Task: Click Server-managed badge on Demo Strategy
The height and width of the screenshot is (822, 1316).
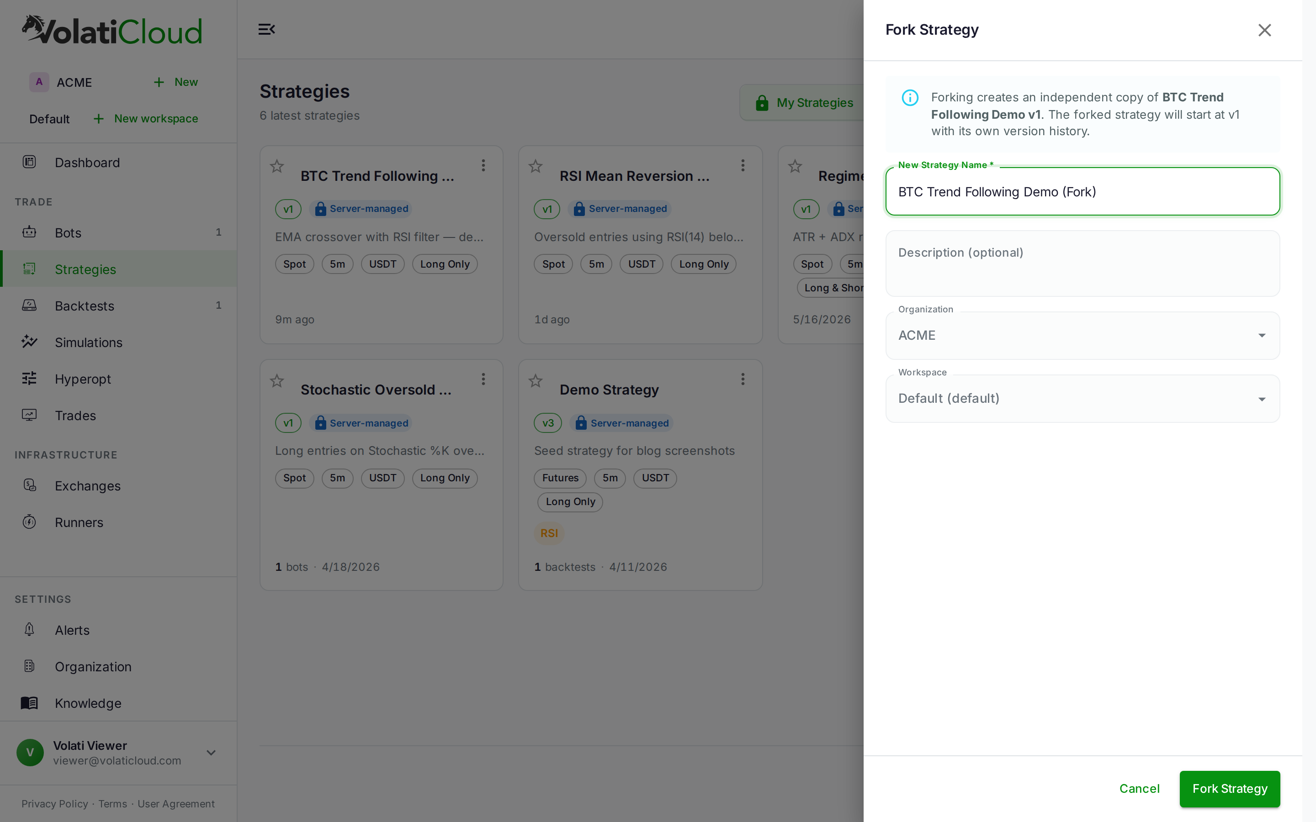Action: click(x=621, y=423)
